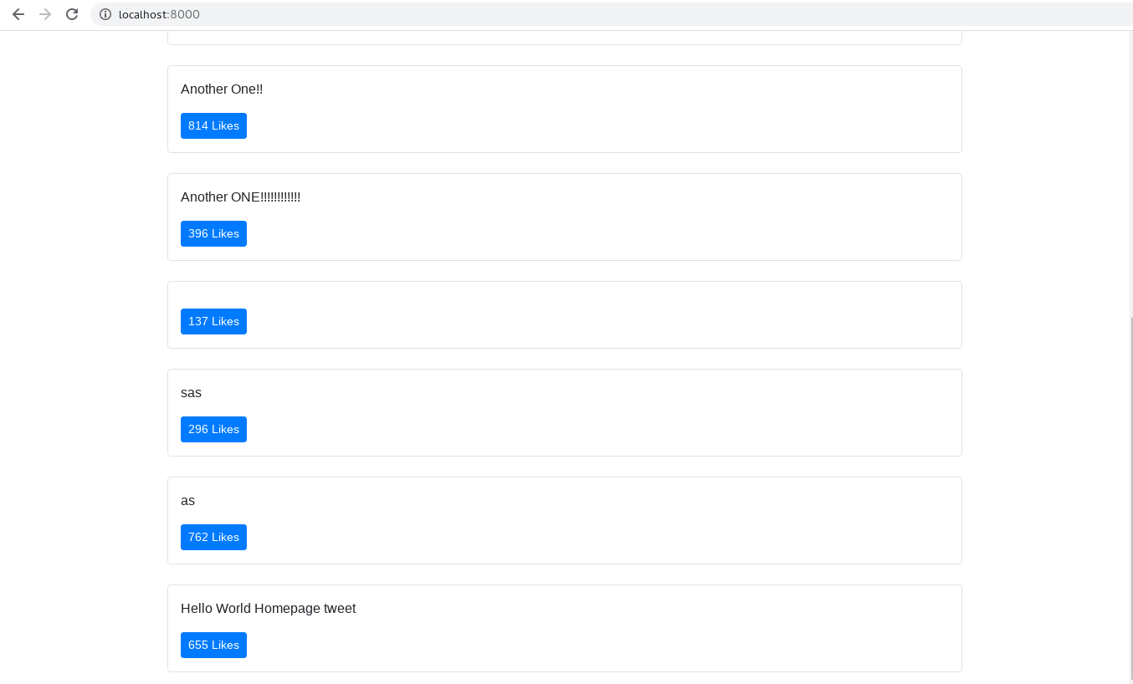
Task: View site information icon in address bar
Action: [x=105, y=14]
